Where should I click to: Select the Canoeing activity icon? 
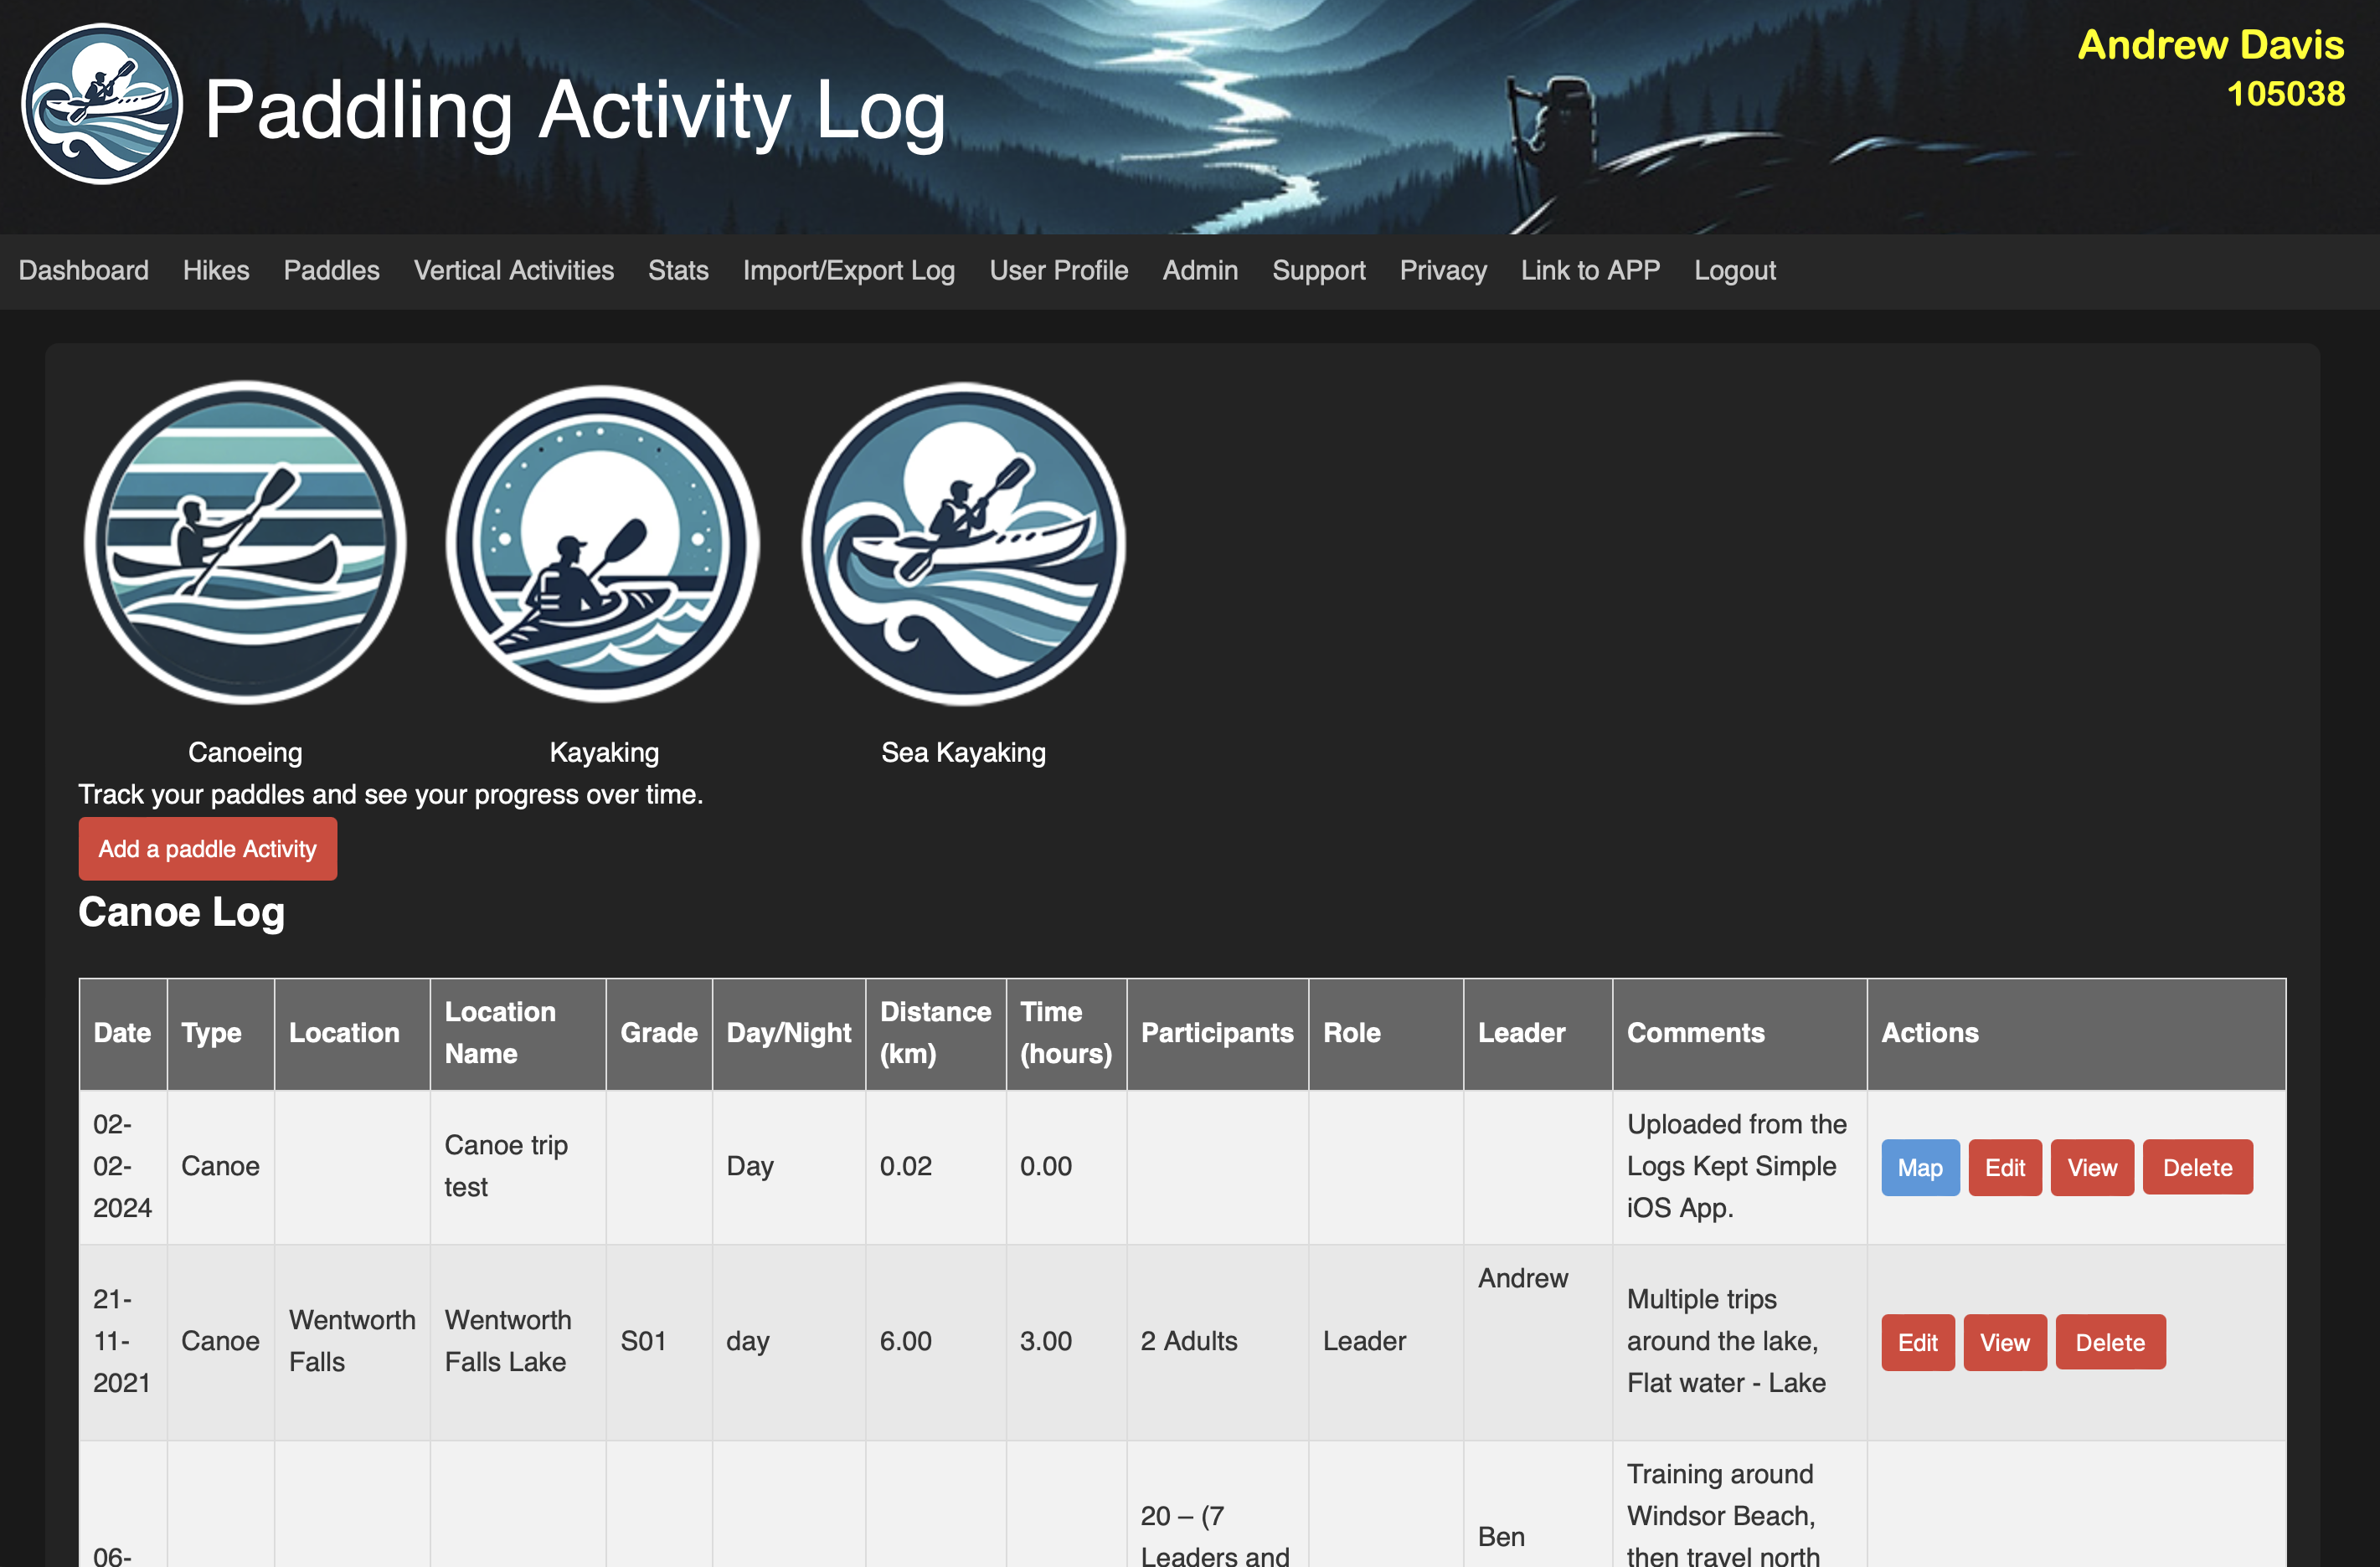[245, 545]
